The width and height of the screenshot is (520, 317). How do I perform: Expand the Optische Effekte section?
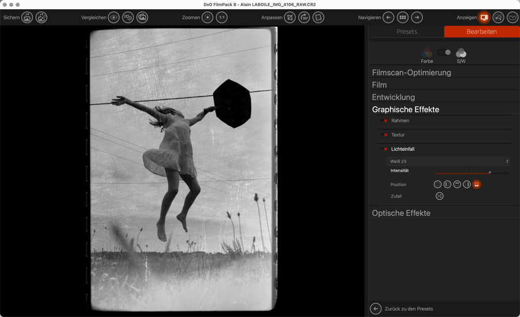tap(401, 213)
